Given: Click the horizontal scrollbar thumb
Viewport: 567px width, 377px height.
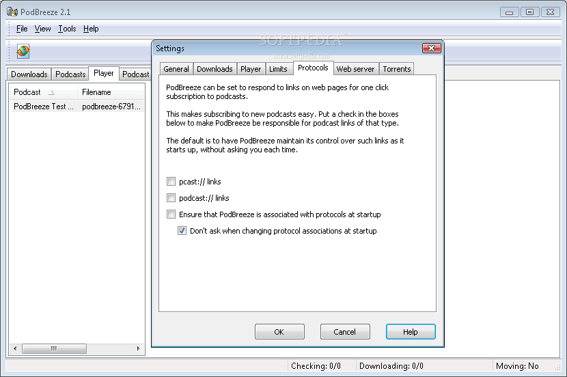Looking at the screenshot, I should pyautogui.click(x=54, y=348).
